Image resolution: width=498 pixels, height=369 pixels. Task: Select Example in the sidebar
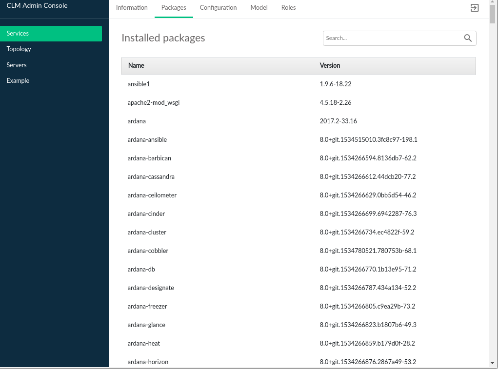pyautogui.click(x=18, y=81)
